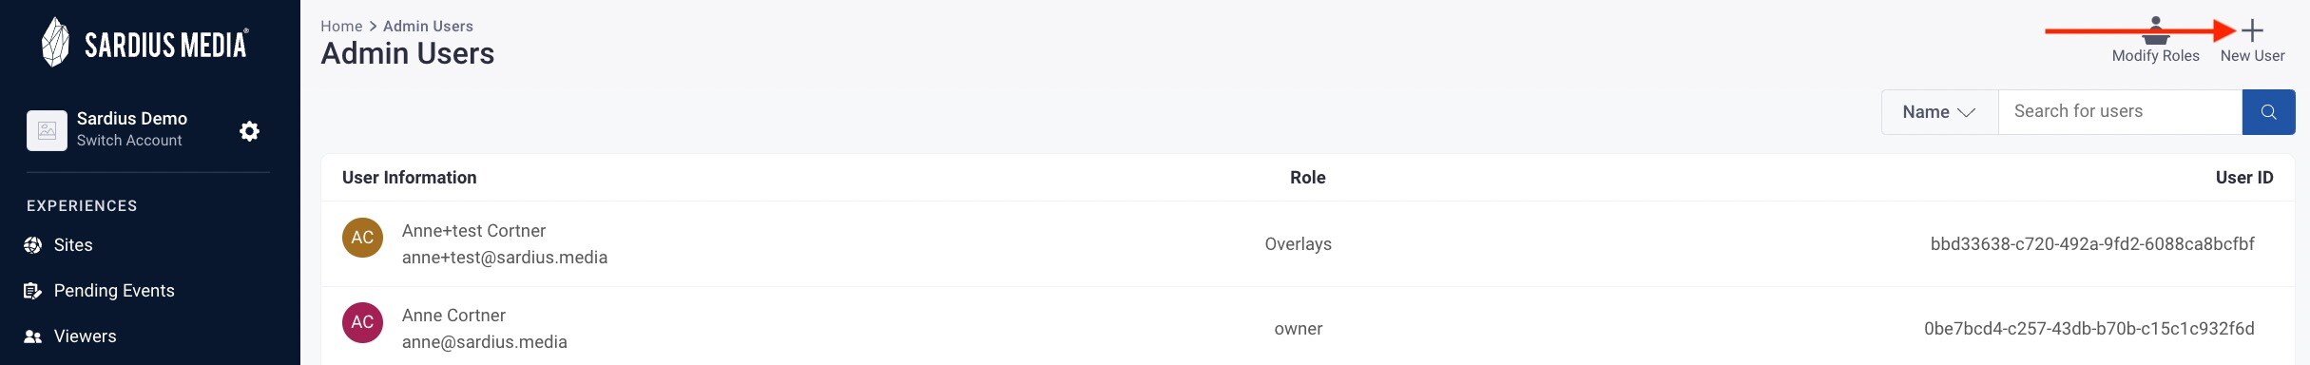The width and height of the screenshot is (2310, 365).
Task: Click Admin Users breadcrumb link
Action: pos(428,27)
